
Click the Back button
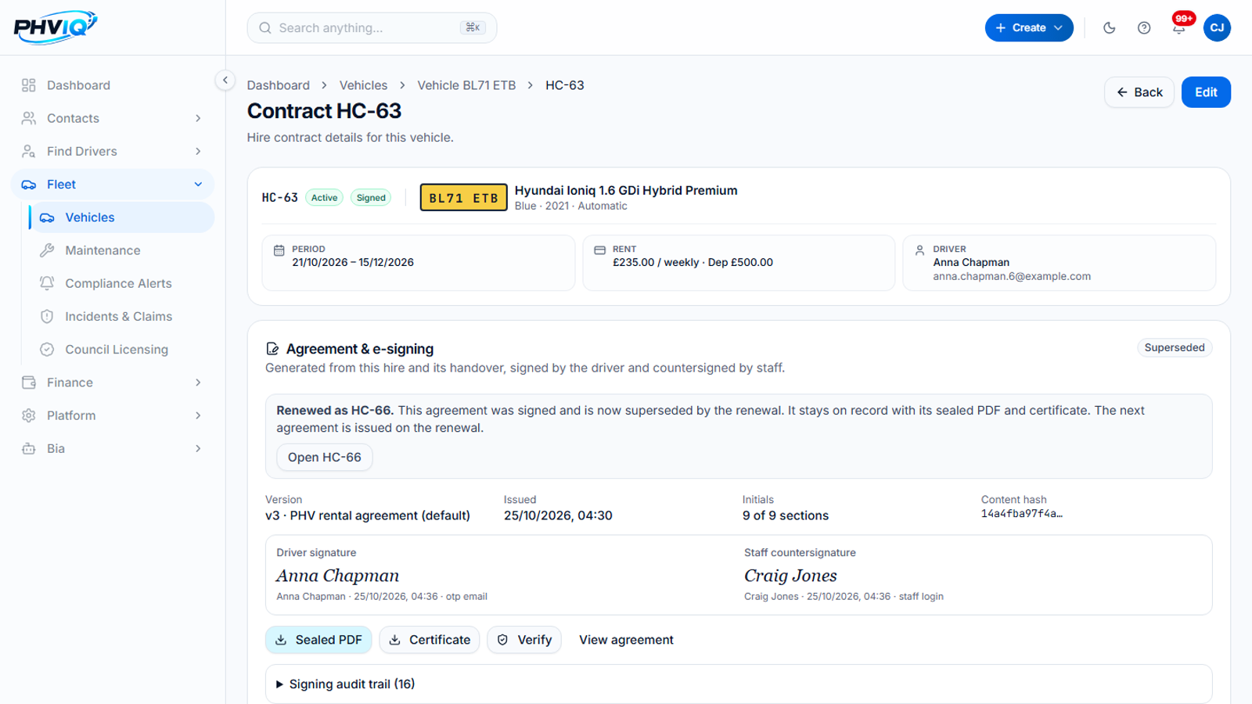(x=1139, y=92)
